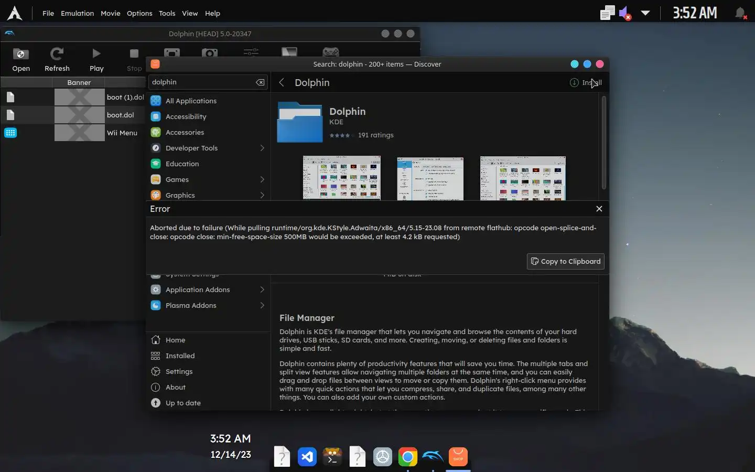Screen dimensions: 755x472
Task: Open controller settings via the gamepad icon
Action: click(x=331, y=52)
